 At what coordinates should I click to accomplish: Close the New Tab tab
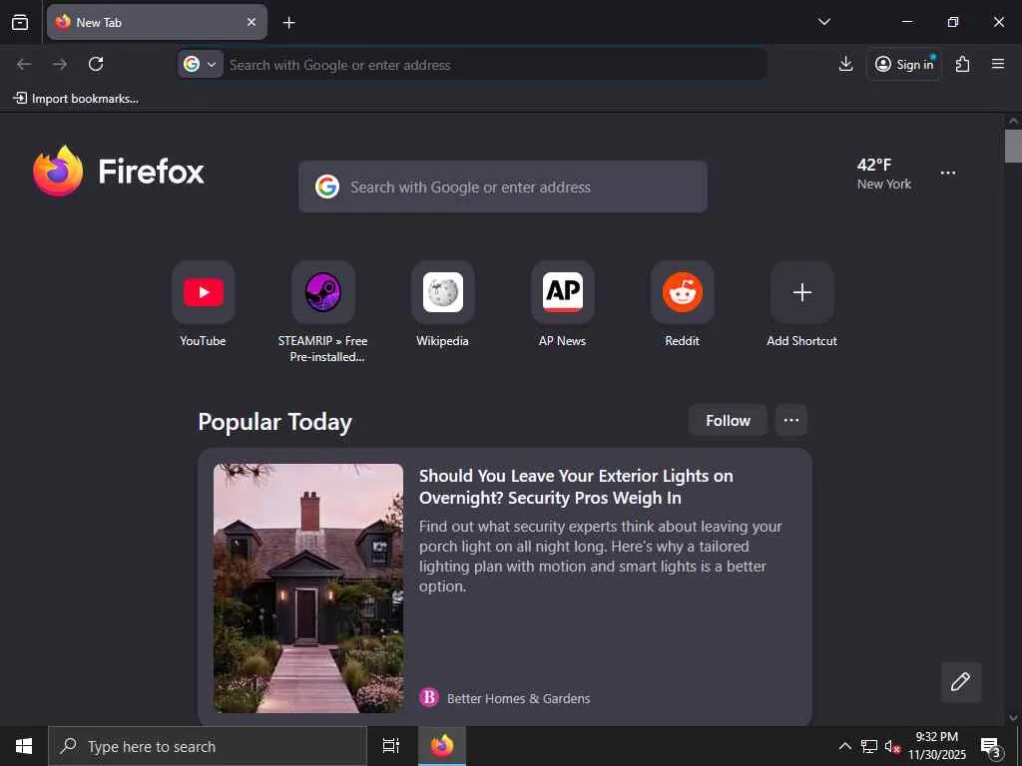point(251,22)
